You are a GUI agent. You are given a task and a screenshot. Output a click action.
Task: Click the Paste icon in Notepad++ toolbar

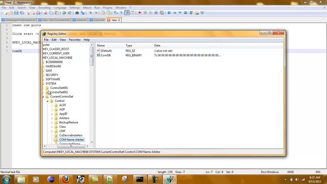click(x=57, y=13)
